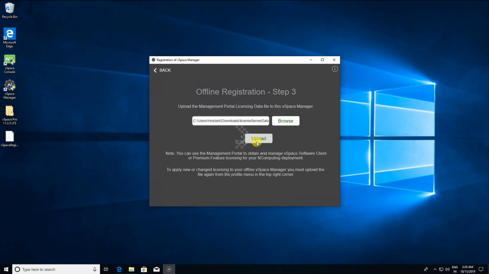
Task: Expand the hidden system tray icons
Action: pos(435,269)
